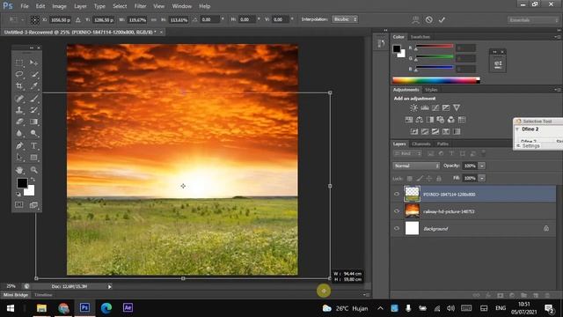This screenshot has height=317, width=563.
Task: Switch to the Channels tab
Action: tap(421, 144)
